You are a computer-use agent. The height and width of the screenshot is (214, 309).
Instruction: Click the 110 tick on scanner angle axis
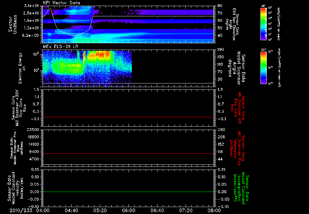[221, 64]
